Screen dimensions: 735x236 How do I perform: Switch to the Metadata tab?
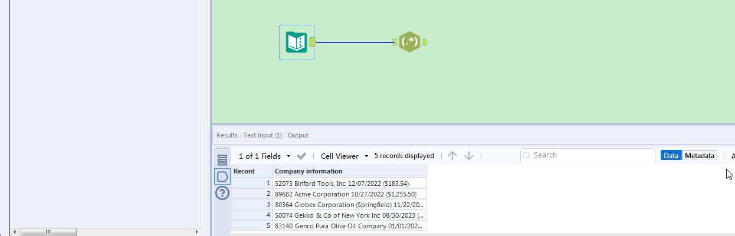click(700, 156)
